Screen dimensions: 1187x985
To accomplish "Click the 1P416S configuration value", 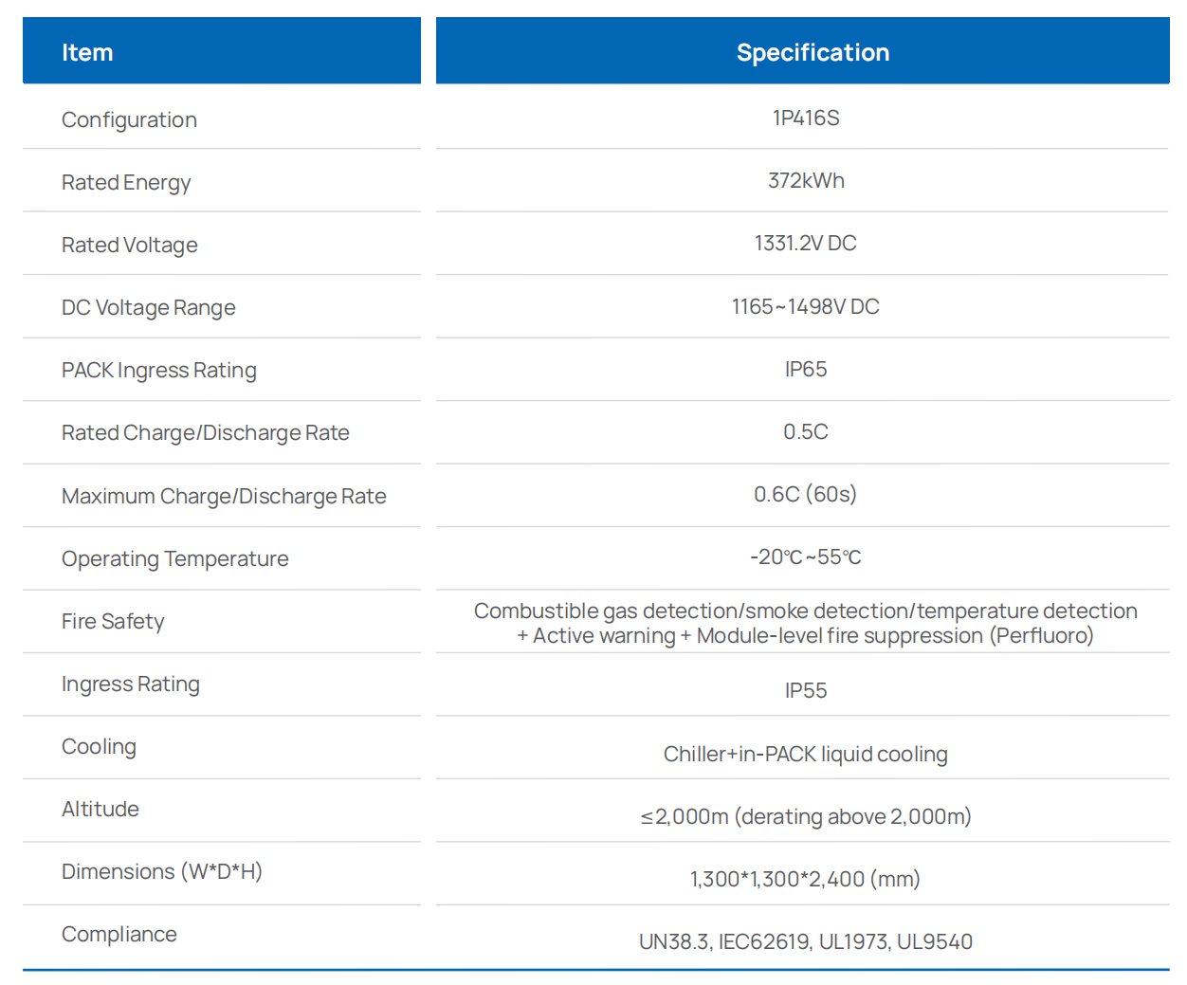I will coord(806,119).
